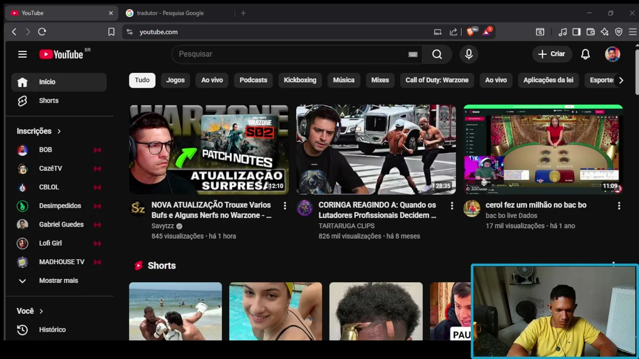Expand the Inscrições section chevron
Screen dimensions: 639x359
click(59, 131)
